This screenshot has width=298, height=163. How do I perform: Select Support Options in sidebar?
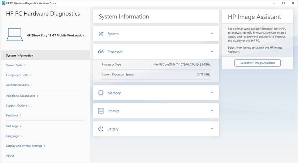[x=18, y=106]
